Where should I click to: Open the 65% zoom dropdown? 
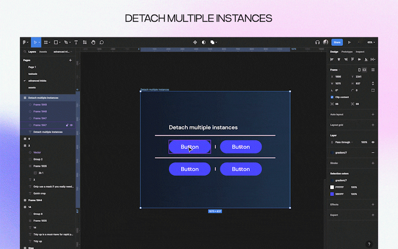(x=371, y=42)
